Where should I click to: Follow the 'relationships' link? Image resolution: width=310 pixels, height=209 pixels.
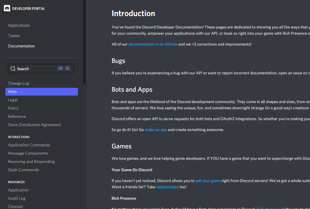click(167, 187)
